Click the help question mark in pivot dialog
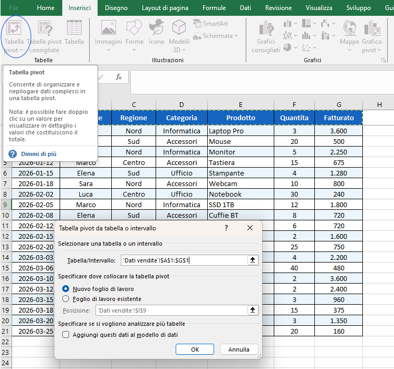Screen dimensions: 394x369 coord(226,228)
